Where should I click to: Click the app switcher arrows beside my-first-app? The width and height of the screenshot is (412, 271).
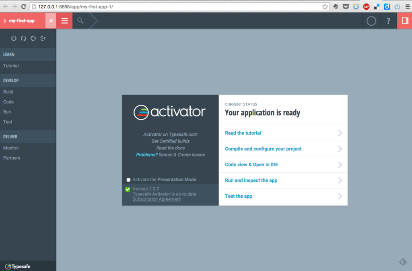pos(5,21)
